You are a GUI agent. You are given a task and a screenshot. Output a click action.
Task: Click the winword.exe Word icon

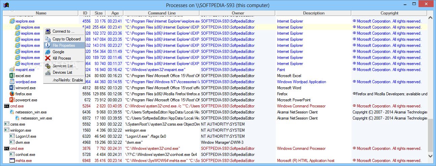[x=12, y=88]
